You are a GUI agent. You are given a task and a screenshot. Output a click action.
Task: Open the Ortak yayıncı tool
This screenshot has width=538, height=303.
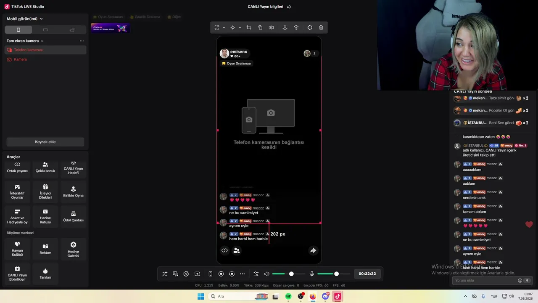[17, 168]
